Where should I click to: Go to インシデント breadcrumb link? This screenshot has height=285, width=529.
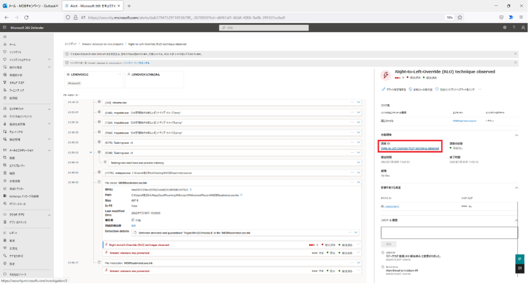pos(71,44)
